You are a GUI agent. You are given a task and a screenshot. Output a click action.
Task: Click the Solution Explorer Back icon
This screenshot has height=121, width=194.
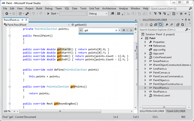(x=142, y=25)
